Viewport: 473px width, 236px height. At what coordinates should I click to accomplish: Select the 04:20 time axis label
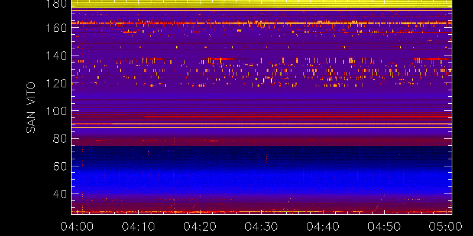pyautogui.click(x=200, y=227)
